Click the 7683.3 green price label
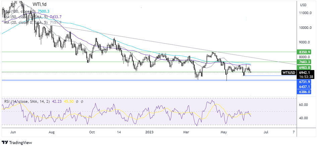This screenshot has height=146, width=318. click(x=306, y=62)
